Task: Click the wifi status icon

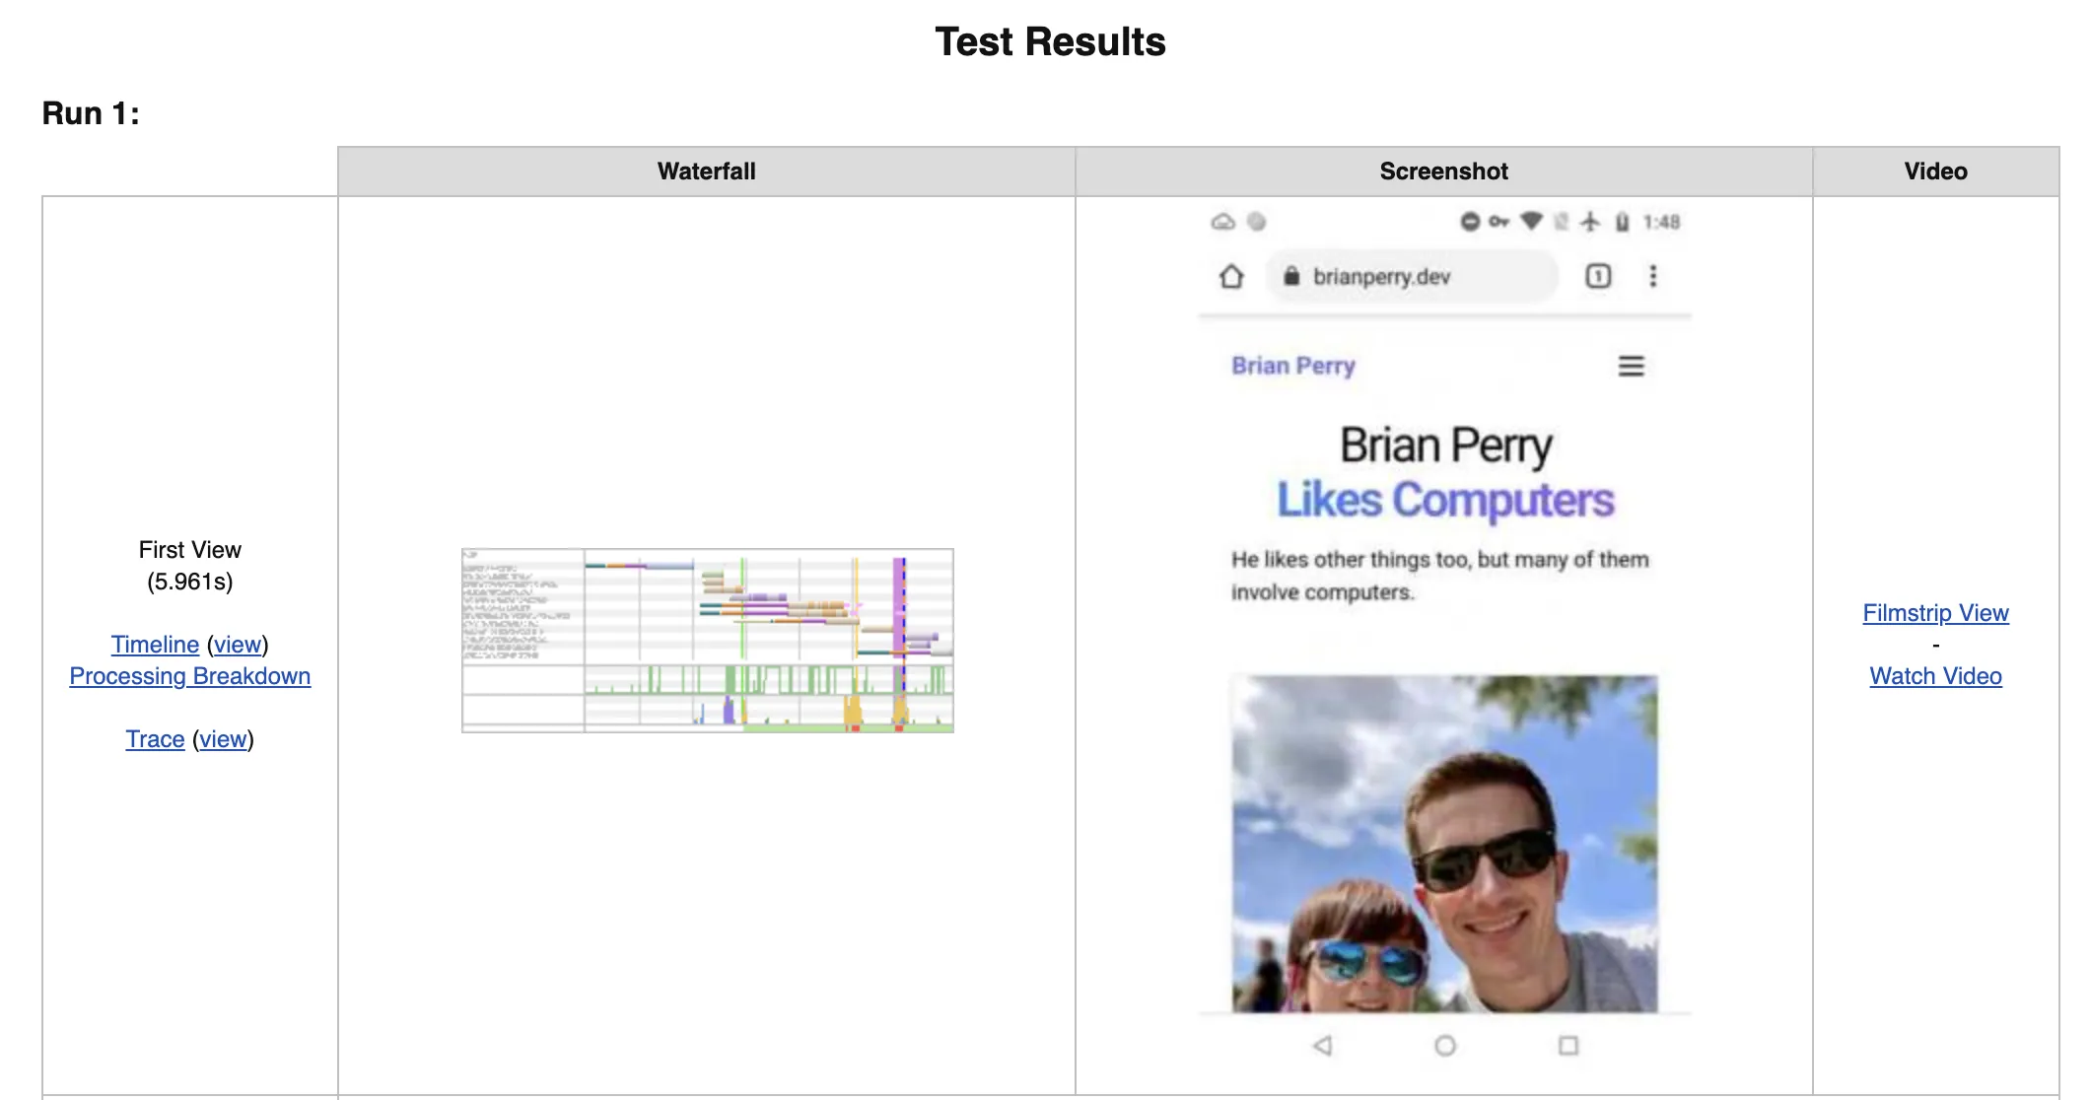Action: pos(1531,222)
